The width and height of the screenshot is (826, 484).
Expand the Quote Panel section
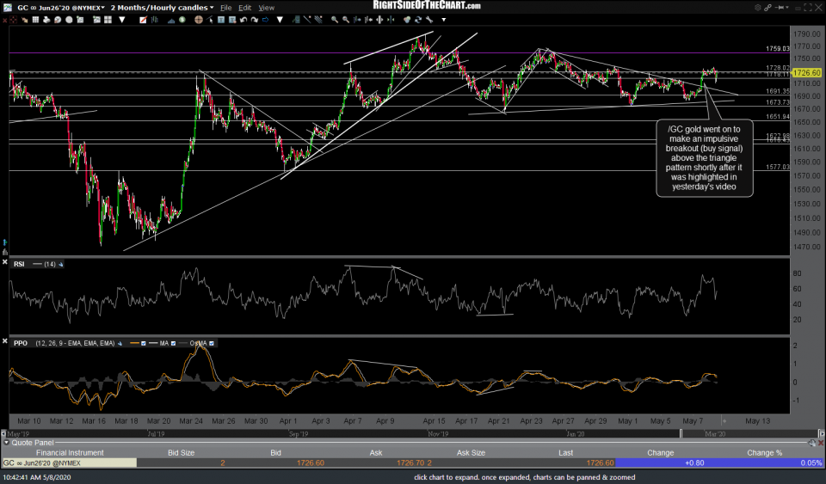tap(7, 444)
